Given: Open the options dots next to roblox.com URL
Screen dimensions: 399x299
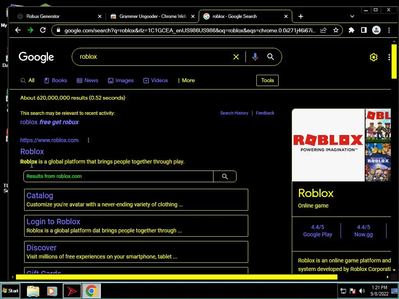Looking at the screenshot, I should [x=88, y=140].
